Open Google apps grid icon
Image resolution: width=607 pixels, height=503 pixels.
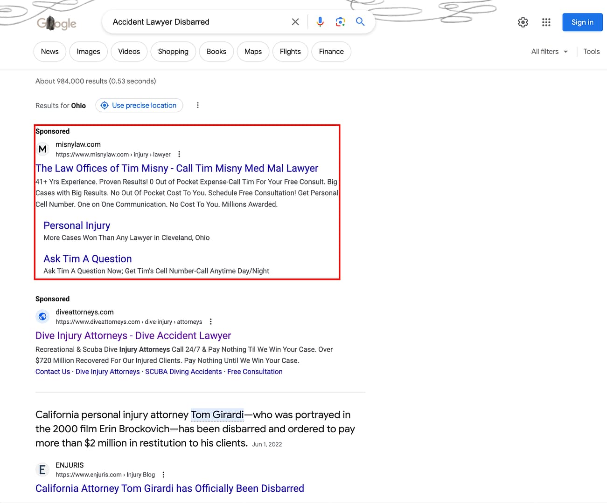(x=546, y=22)
